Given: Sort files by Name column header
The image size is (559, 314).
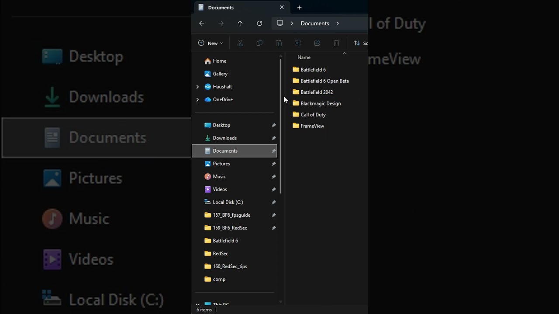Looking at the screenshot, I should [x=304, y=58].
